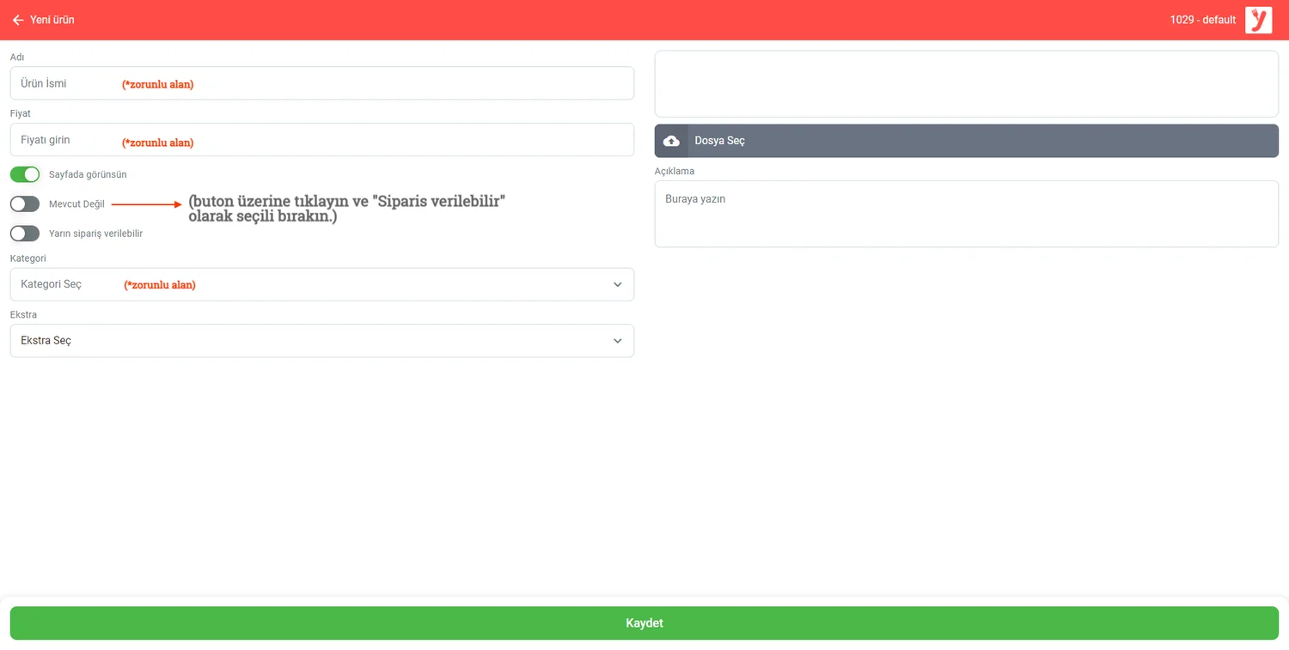The height and width of the screenshot is (650, 1289).
Task: Expand the Ekstra Seç dropdown
Action: click(x=321, y=341)
